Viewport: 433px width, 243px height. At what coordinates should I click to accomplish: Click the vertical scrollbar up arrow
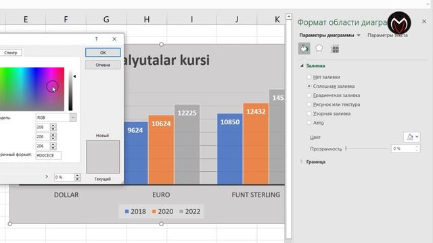click(289, 16)
